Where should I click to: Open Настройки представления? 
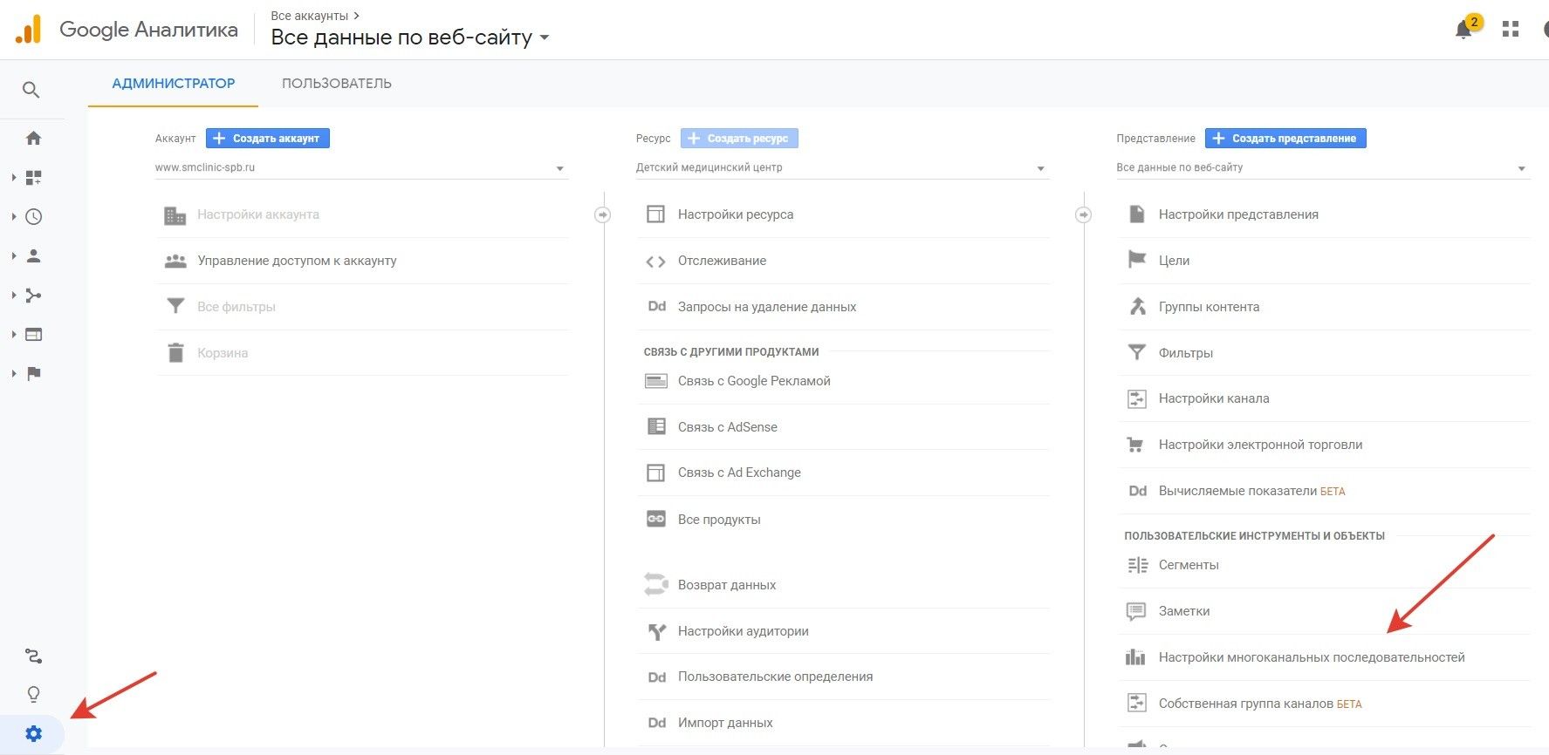click(1238, 214)
